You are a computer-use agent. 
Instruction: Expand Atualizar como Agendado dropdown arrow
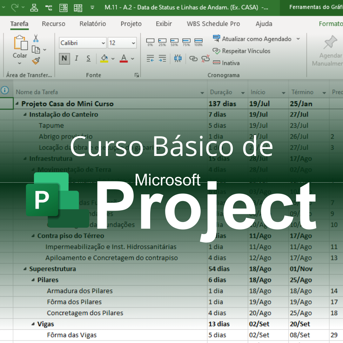tap(298, 39)
